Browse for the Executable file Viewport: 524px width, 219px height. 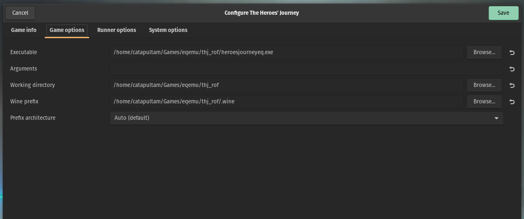coord(484,52)
